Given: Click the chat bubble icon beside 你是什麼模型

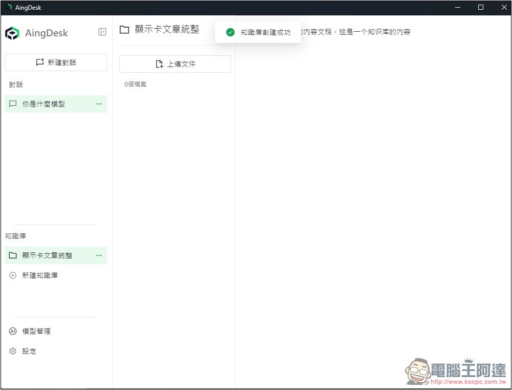Looking at the screenshot, I should 13,104.
